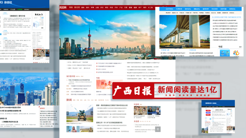This screenshot has height=138, width=246.
Task: Open the small magazine page preview at bottom right
Action: pyautogui.click(x=218, y=117)
